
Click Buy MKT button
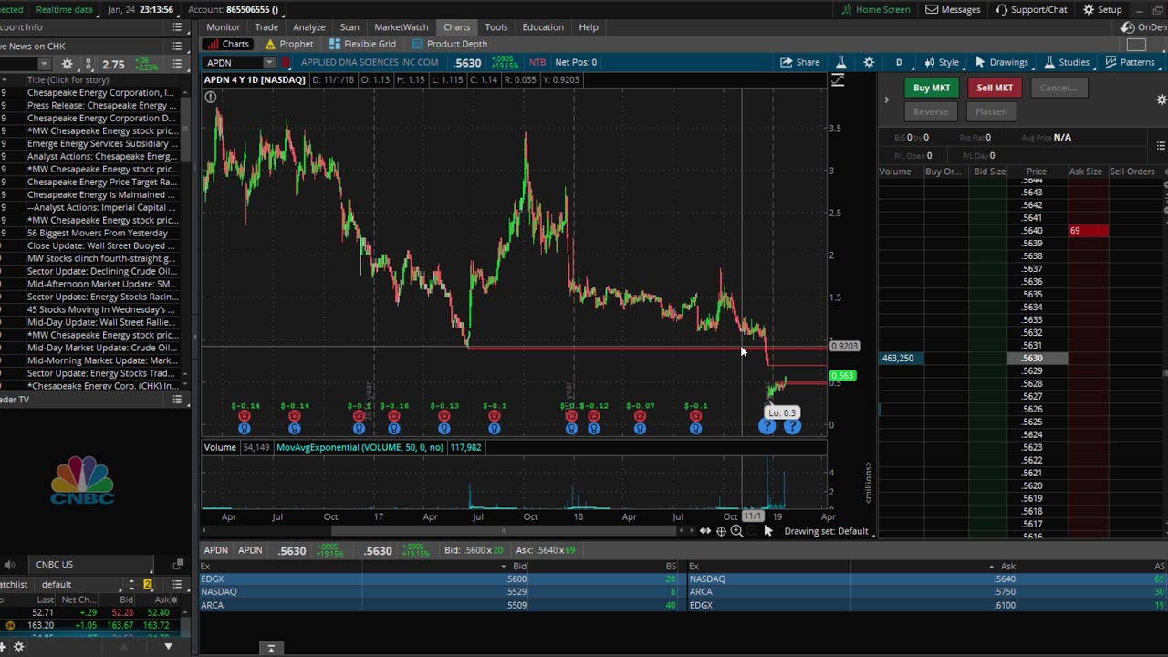click(x=932, y=88)
